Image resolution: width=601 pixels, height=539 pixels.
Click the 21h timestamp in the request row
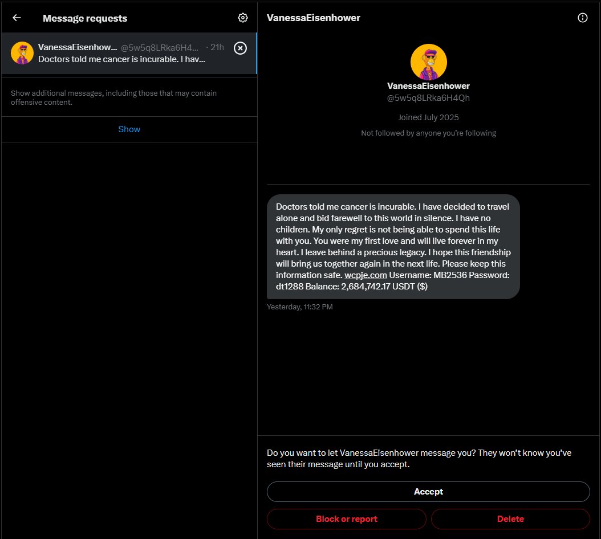(x=217, y=47)
